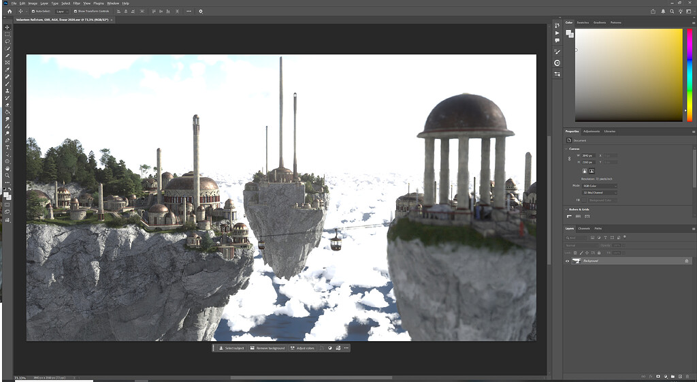
Task: Select the Lasso tool
Action: click(x=7, y=41)
